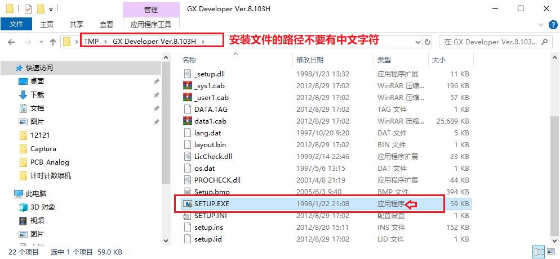
Task: Click TMP in the breadcrumb path
Action: 91,41
